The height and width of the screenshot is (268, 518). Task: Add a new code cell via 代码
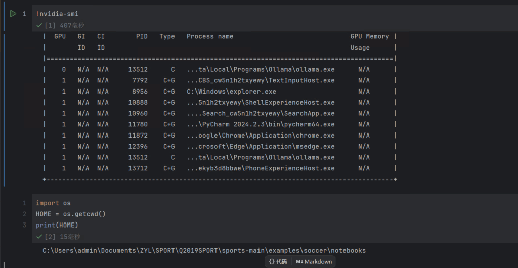pyautogui.click(x=278, y=261)
